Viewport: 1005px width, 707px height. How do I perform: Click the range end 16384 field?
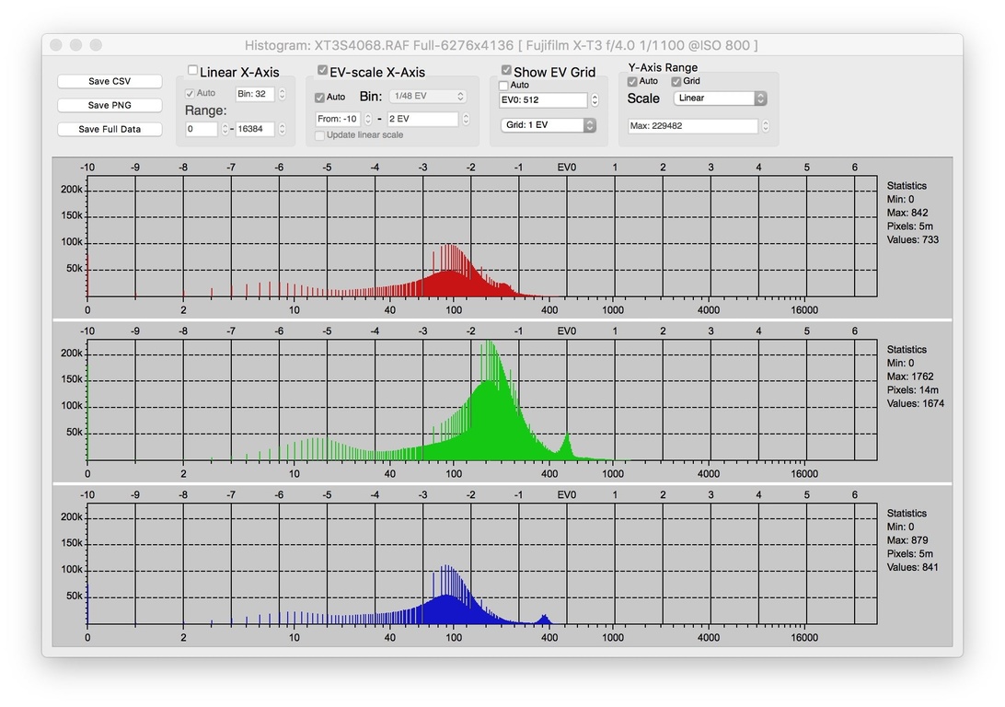pos(255,129)
